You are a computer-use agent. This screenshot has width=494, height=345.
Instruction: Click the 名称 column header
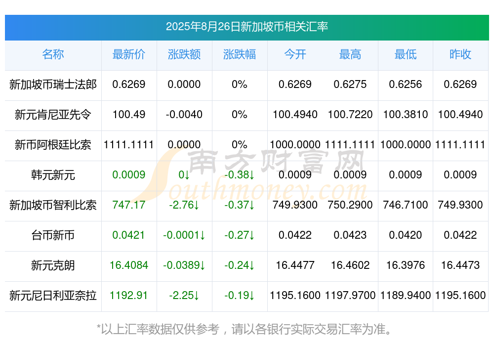coord(53,54)
